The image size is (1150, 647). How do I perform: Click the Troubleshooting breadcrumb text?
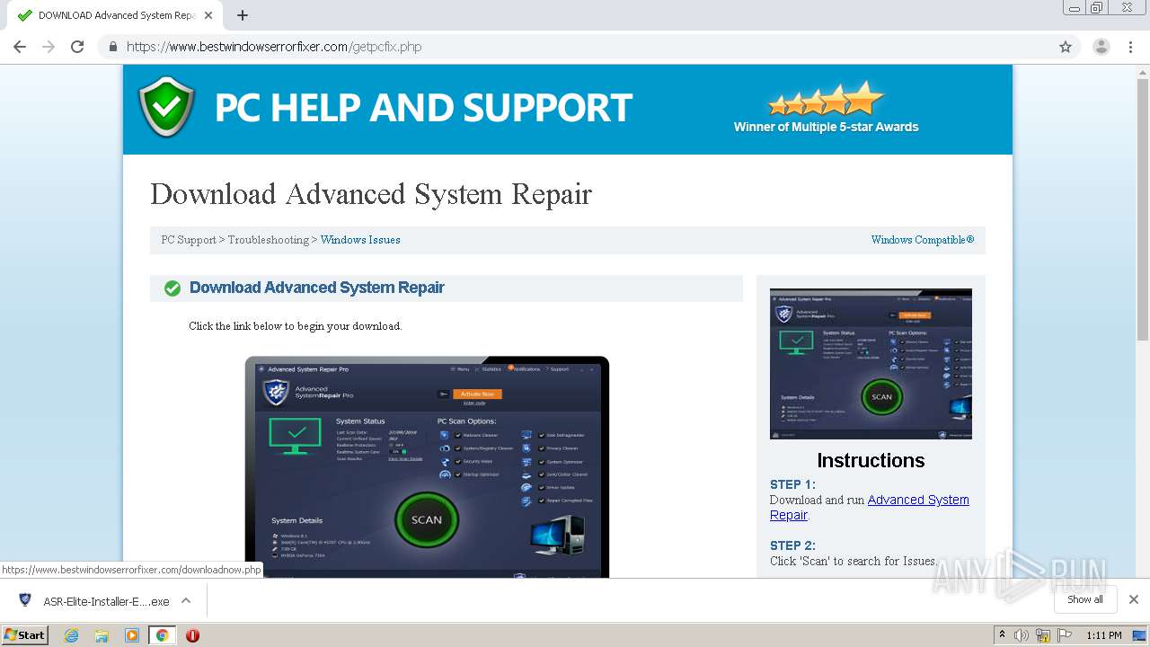click(x=268, y=240)
